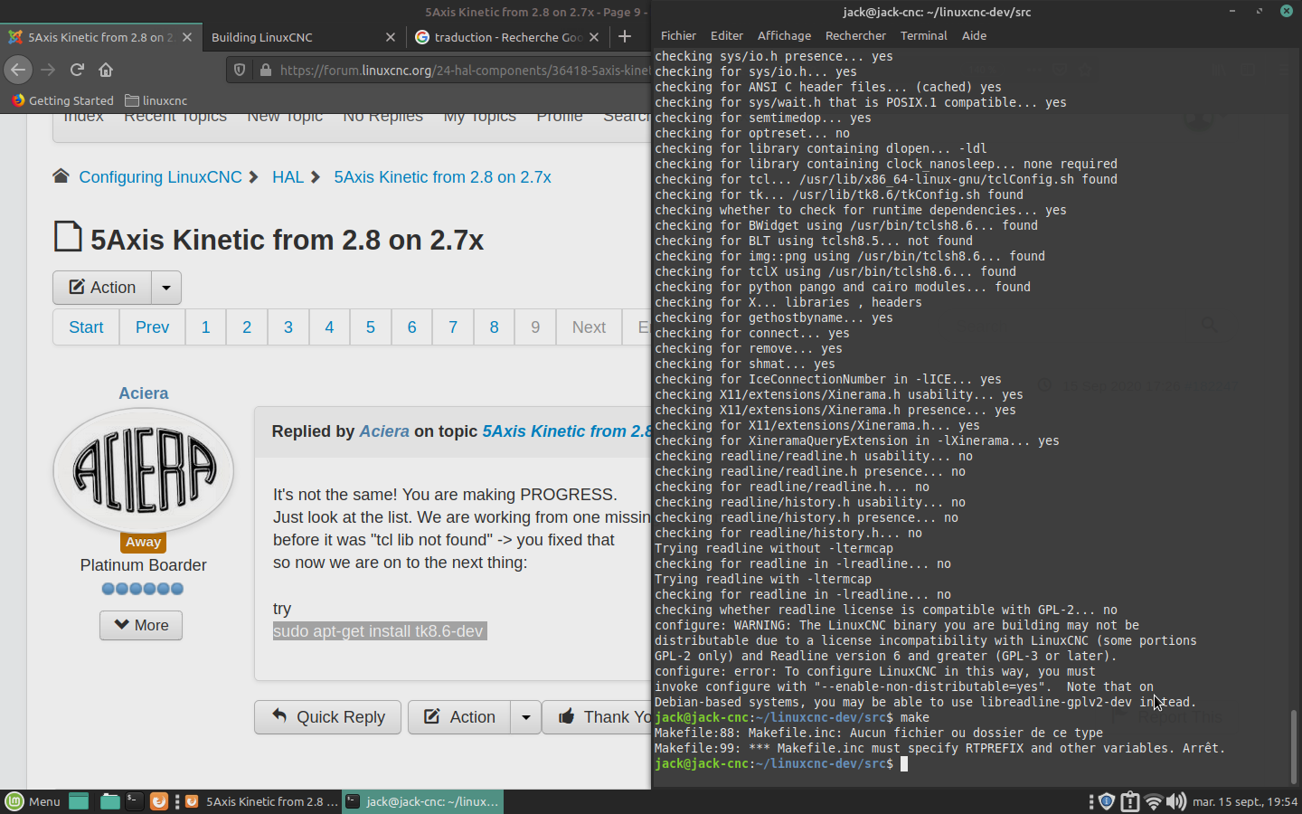Click the topic Action button near the title
The height and width of the screenshot is (814, 1302).
tap(102, 288)
